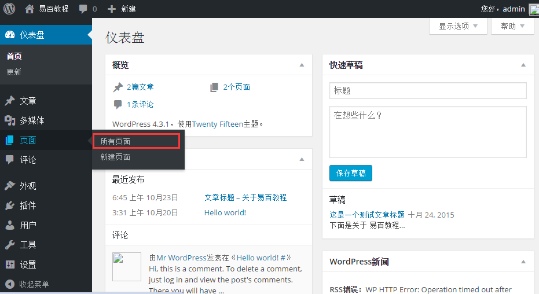Open the 2篇文章 link
Viewport: 539px width, 294px height.
coord(140,87)
